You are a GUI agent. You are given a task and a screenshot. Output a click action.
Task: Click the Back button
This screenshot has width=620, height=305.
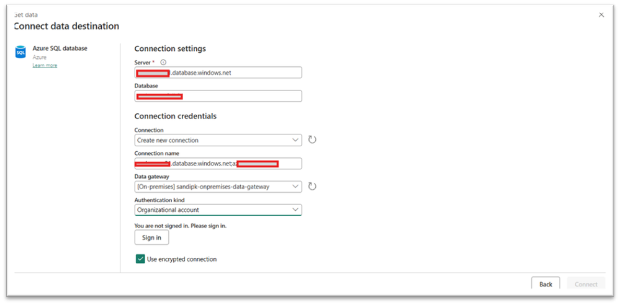pos(546,284)
